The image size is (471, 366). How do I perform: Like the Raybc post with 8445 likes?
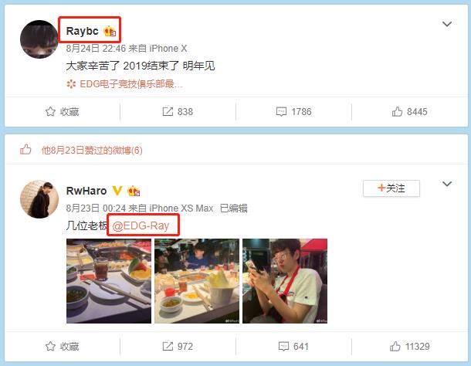[409, 112]
